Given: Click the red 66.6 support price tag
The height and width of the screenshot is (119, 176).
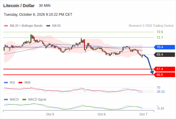Looking at the screenshot, I should (x=164, y=75).
